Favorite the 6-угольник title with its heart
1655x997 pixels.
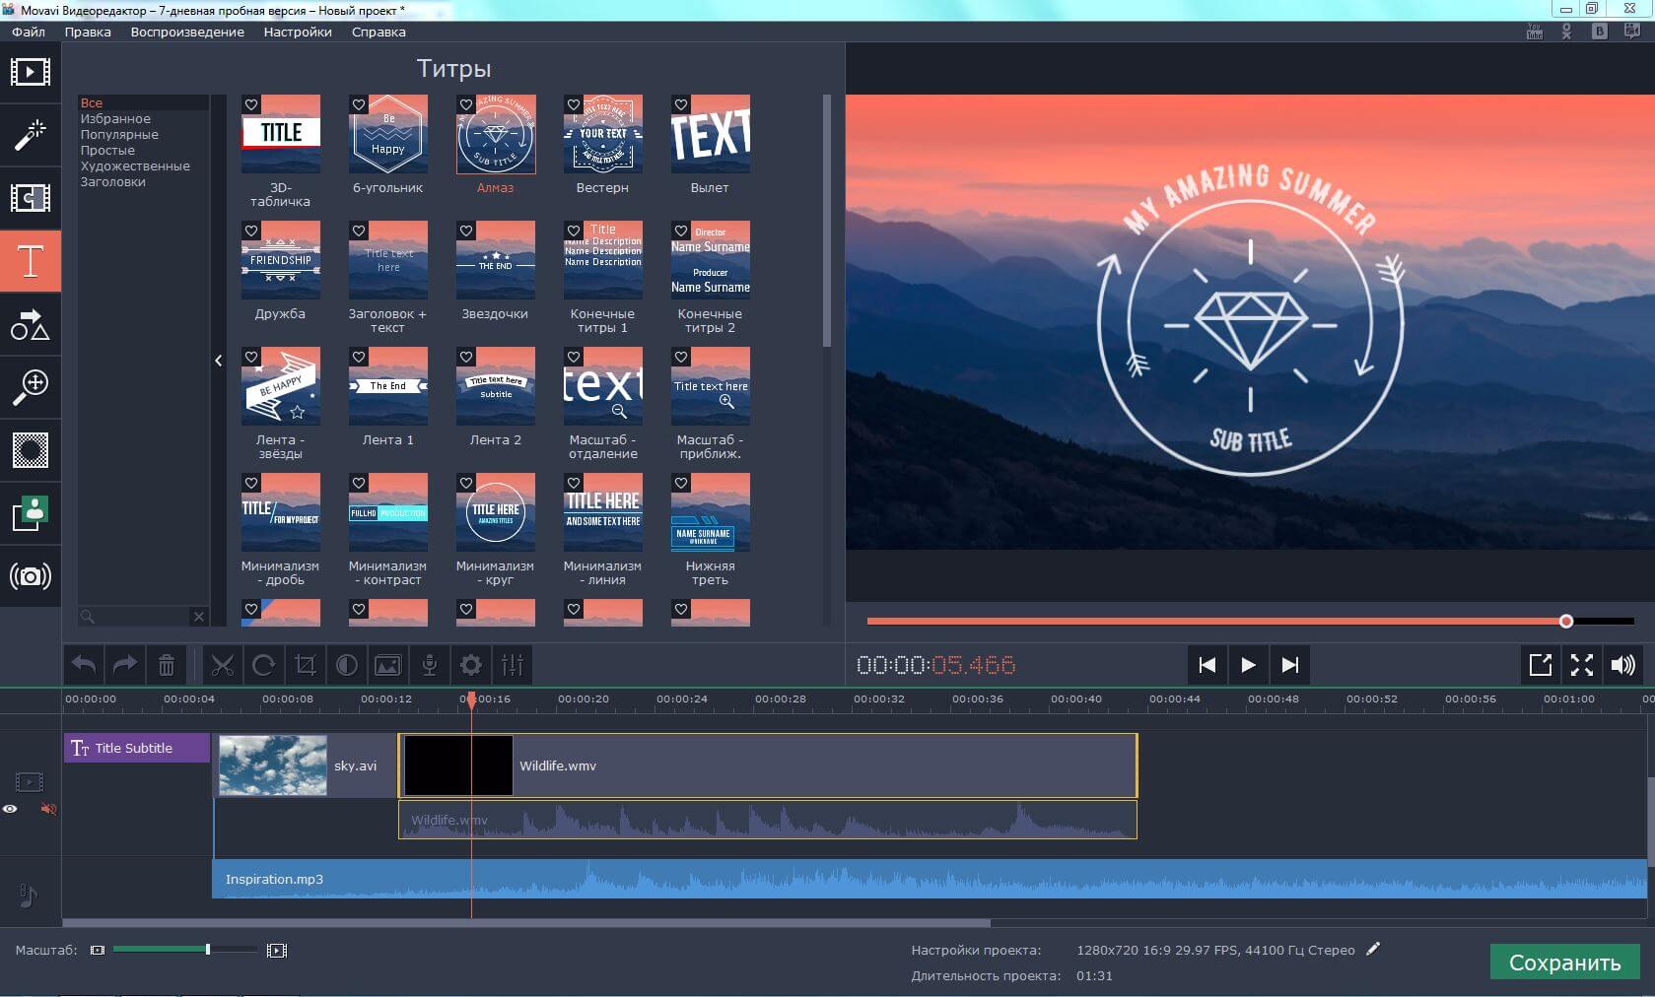(x=359, y=104)
